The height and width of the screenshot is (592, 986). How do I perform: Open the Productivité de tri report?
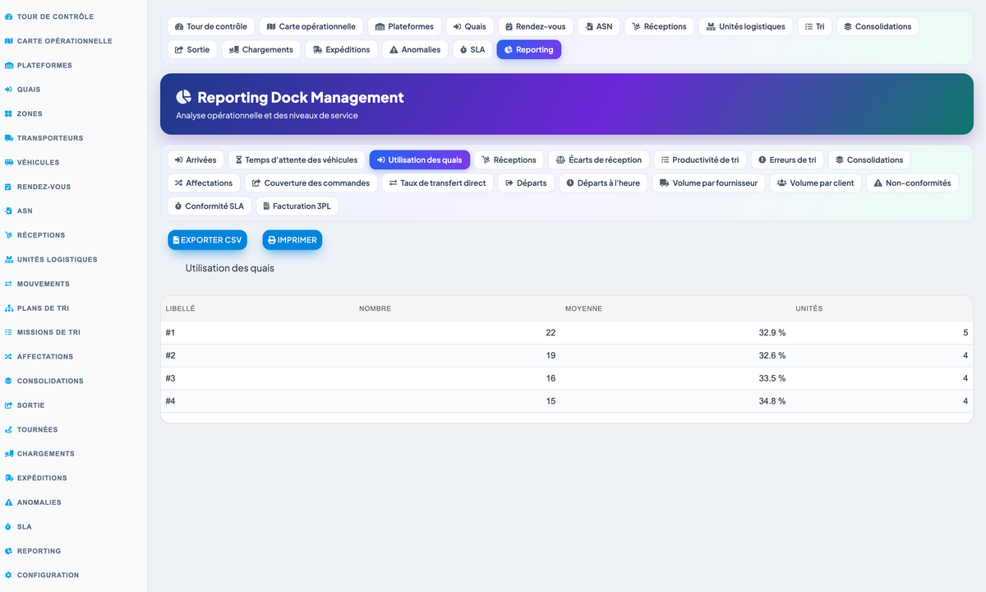(700, 160)
